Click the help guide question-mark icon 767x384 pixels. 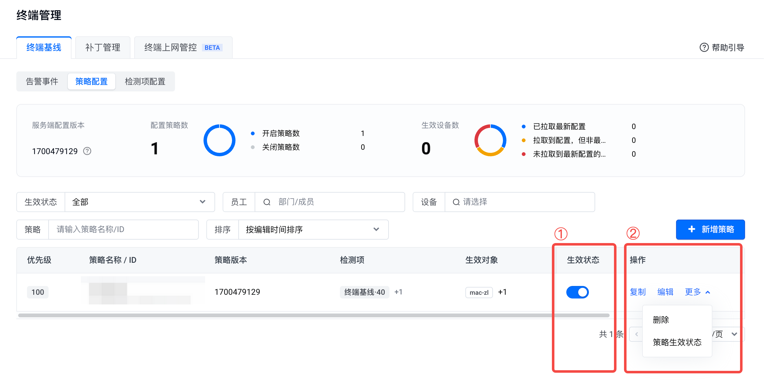coord(704,47)
